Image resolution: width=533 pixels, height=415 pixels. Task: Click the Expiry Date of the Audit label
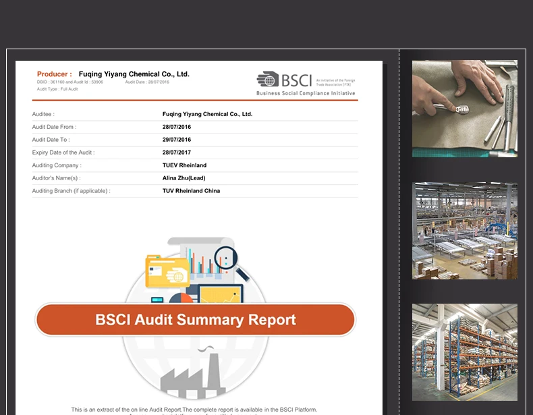(x=63, y=153)
